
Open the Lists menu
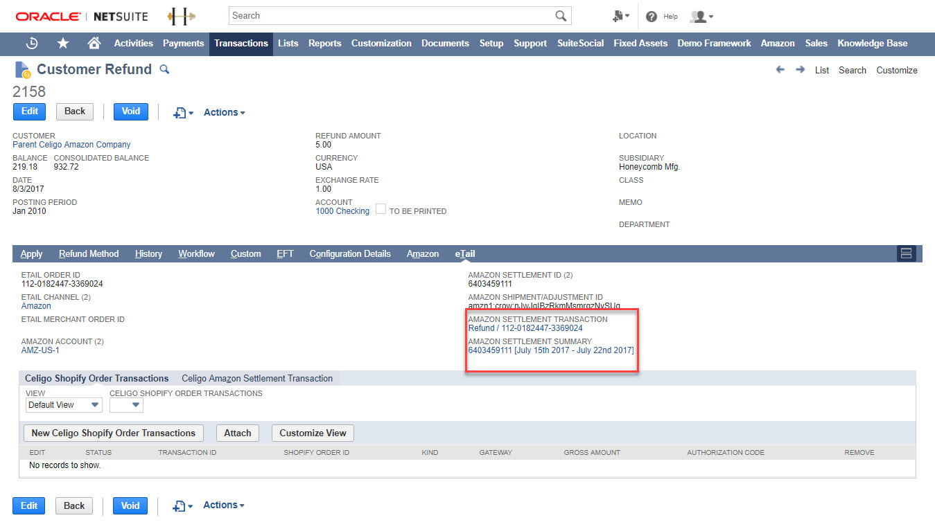point(288,43)
